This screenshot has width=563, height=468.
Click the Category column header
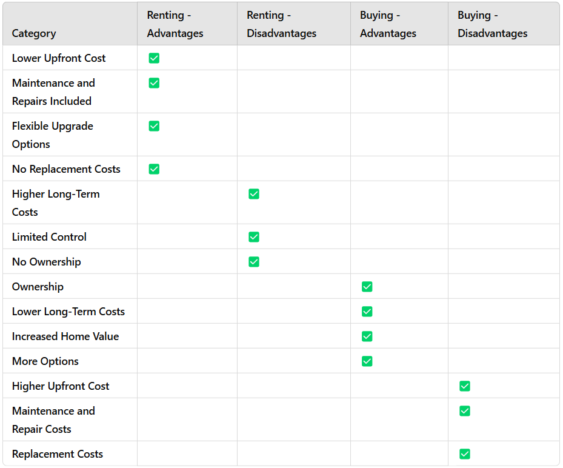click(34, 33)
